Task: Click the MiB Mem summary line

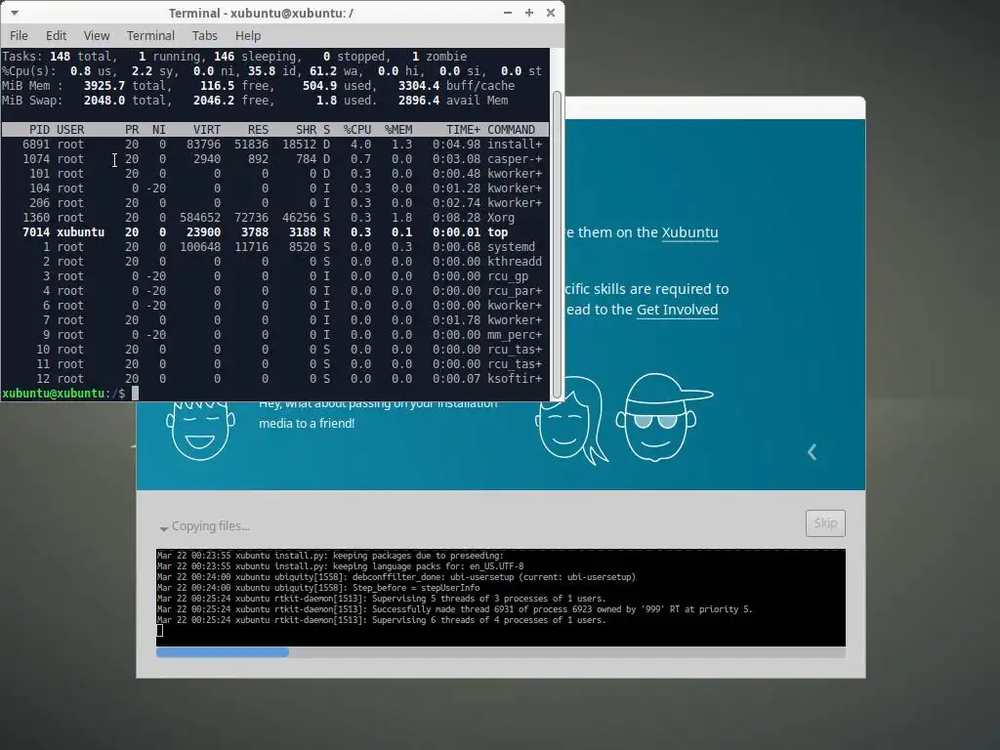Action: click(258, 86)
